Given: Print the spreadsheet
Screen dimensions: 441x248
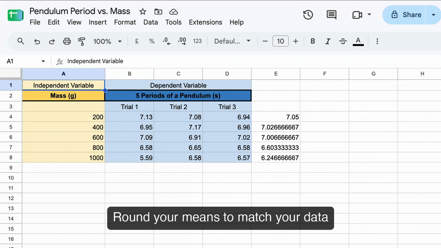Looking at the screenshot, I should pyautogui.click(x=67, y=41).
